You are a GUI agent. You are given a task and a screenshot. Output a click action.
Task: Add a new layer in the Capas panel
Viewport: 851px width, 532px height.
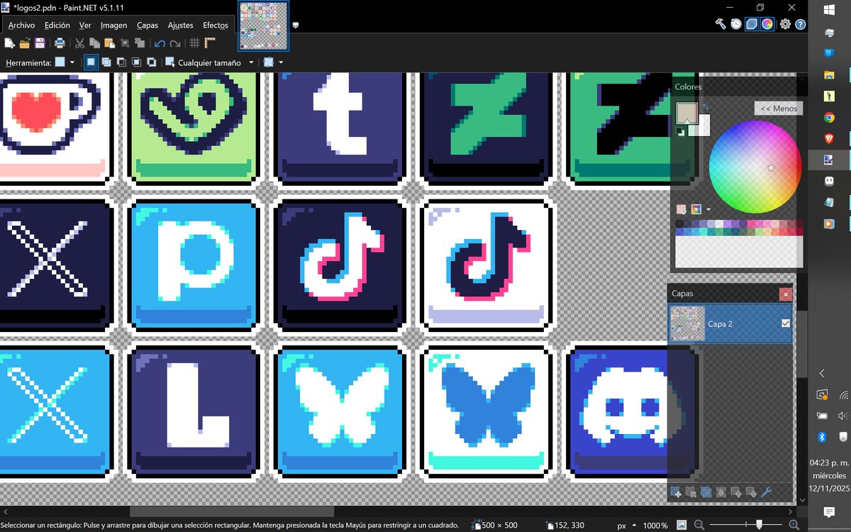pos(676,492)
